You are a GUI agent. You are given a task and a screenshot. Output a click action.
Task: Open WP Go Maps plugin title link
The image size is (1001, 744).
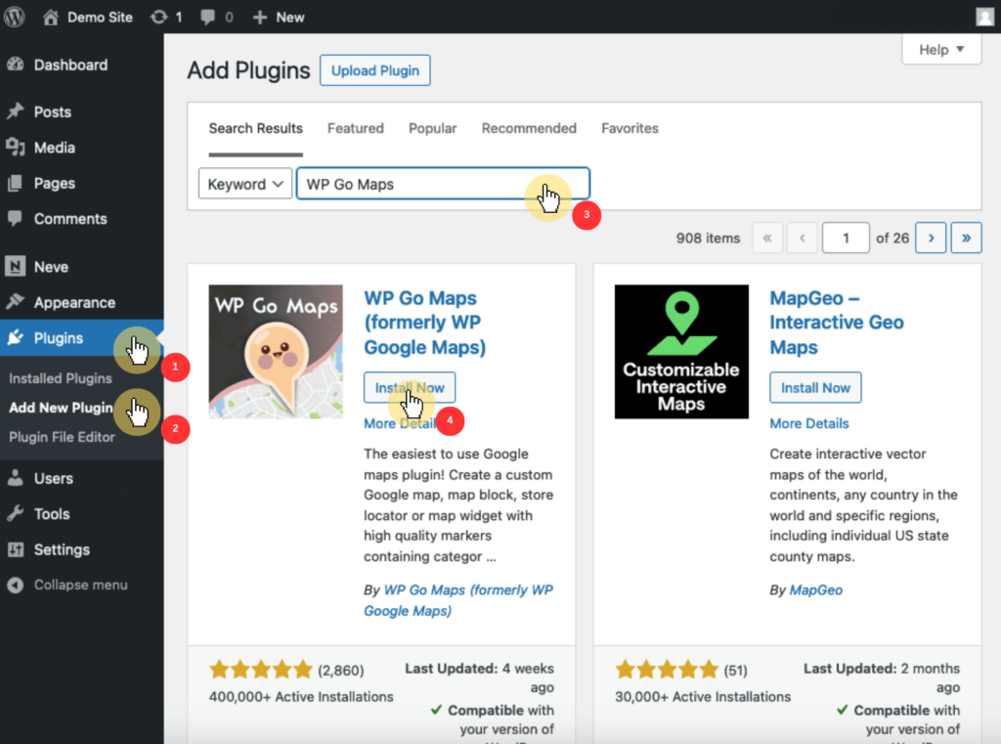424,323
